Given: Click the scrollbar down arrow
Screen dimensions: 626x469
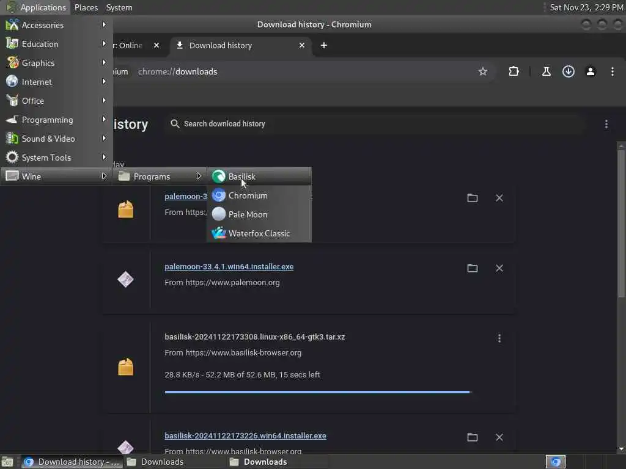Looking at the screenshot, I should (621, 449).
